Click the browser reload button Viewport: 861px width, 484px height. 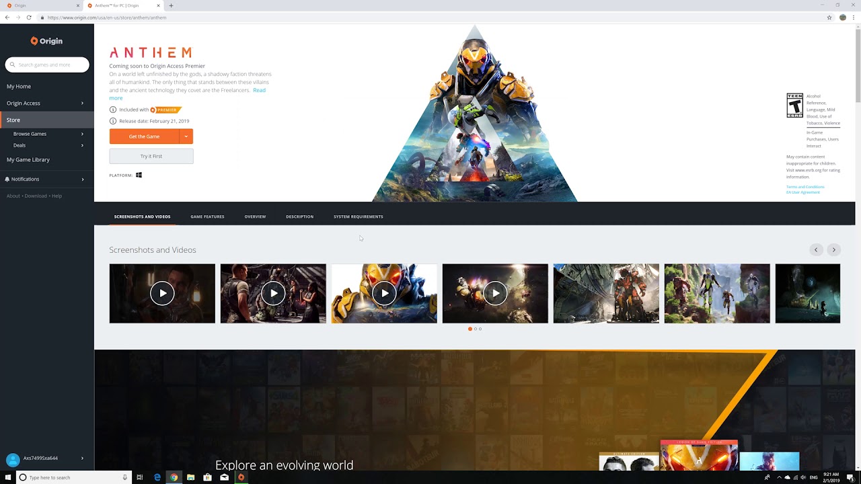(x=29, y=17)
